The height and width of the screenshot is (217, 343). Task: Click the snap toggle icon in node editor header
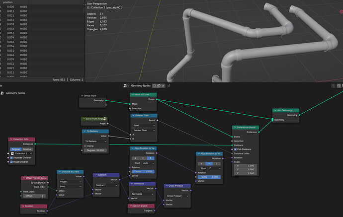click(339, 86)
